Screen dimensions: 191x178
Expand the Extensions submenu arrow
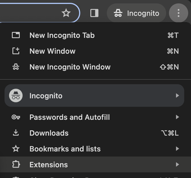point(177,165)
